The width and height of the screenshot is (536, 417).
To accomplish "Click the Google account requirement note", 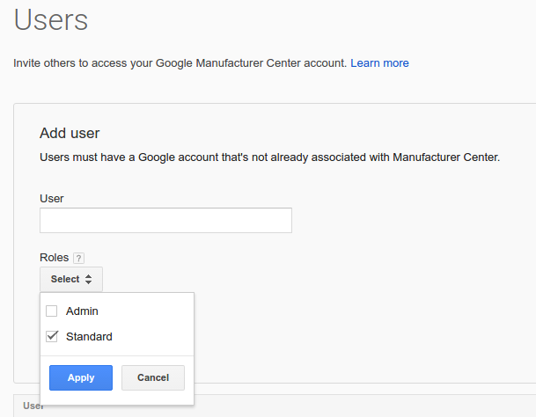I will (269, 157).
